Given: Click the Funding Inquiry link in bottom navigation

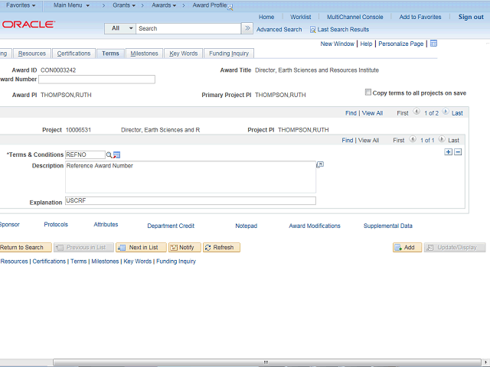Looking at the screenshot, I should coord(176,261).
